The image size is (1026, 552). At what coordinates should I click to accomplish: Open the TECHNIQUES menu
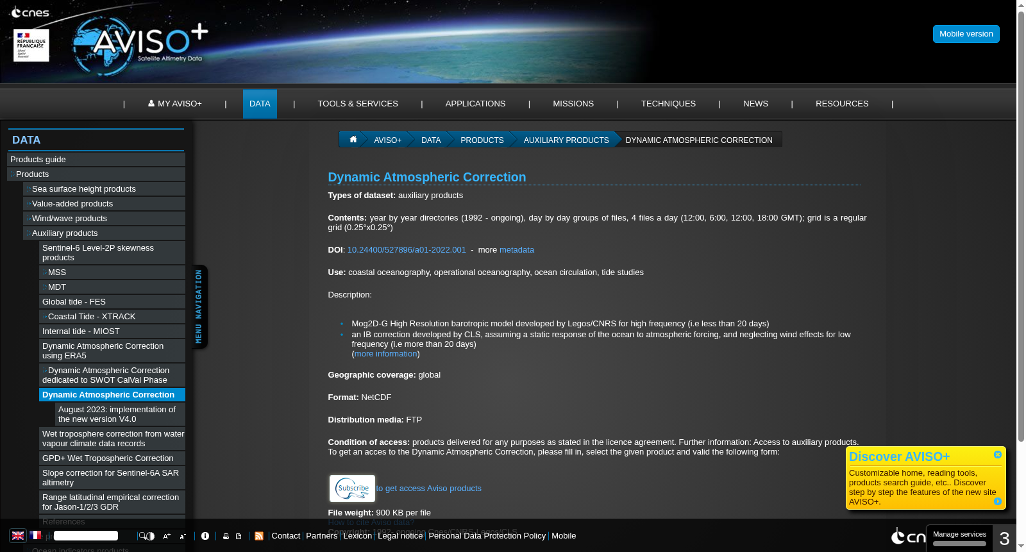click(668, 103)
